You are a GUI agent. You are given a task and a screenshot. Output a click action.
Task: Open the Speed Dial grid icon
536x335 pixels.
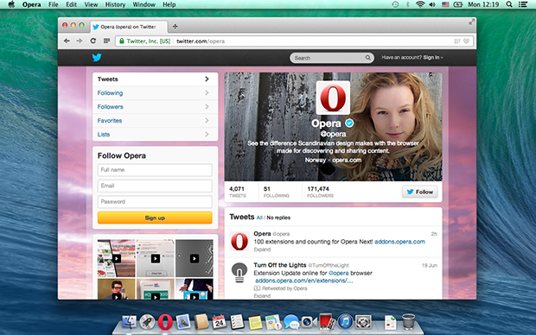pyautogui.click(x=106, y=41)
